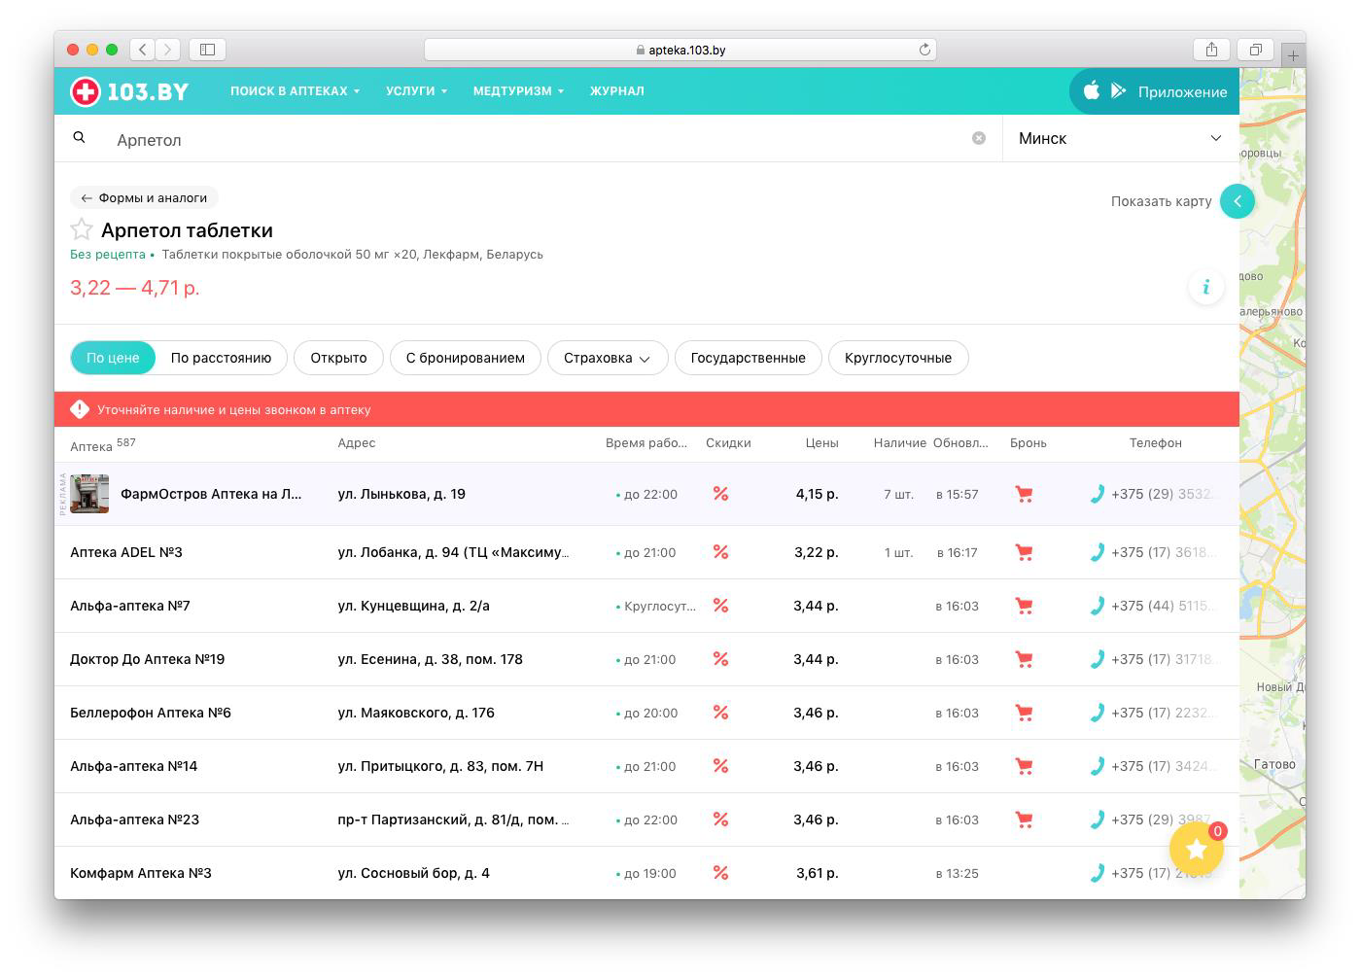Click the Приложение download button
Viewport: 1360px width, 977px height.
pos(1155,91)
